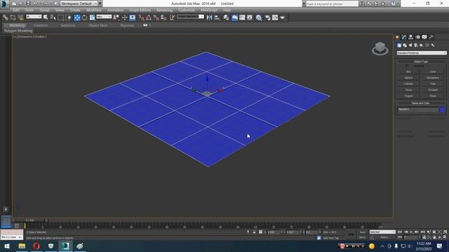Select the Cameras create category icon

[x=416, y=45]
